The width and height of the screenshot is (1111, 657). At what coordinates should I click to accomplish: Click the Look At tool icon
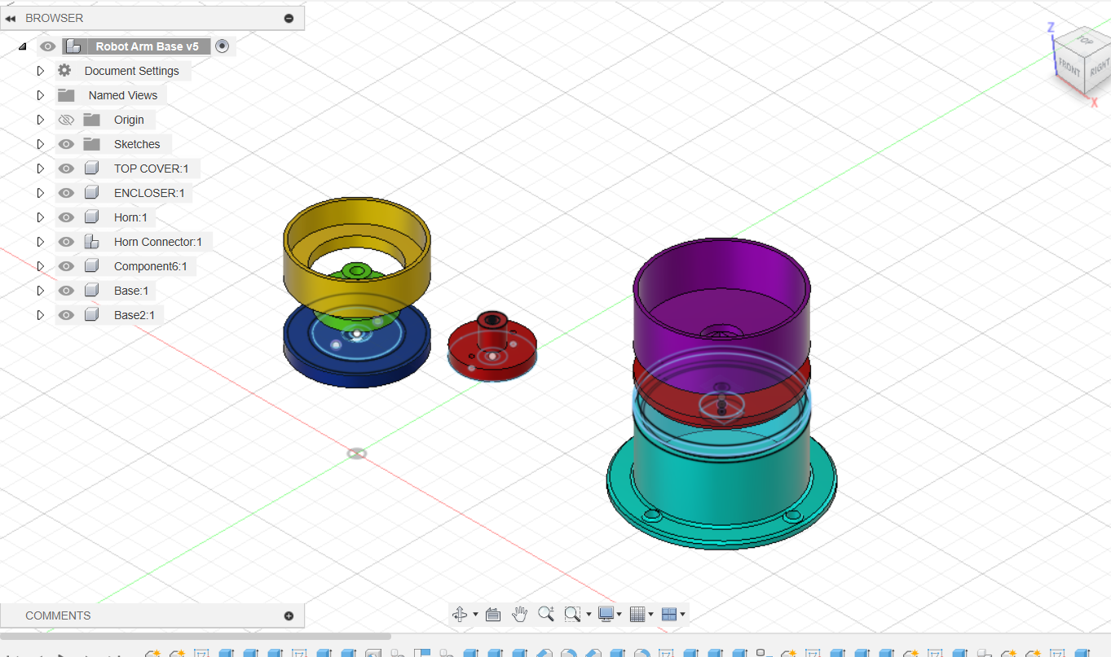(x=493, y=615)
